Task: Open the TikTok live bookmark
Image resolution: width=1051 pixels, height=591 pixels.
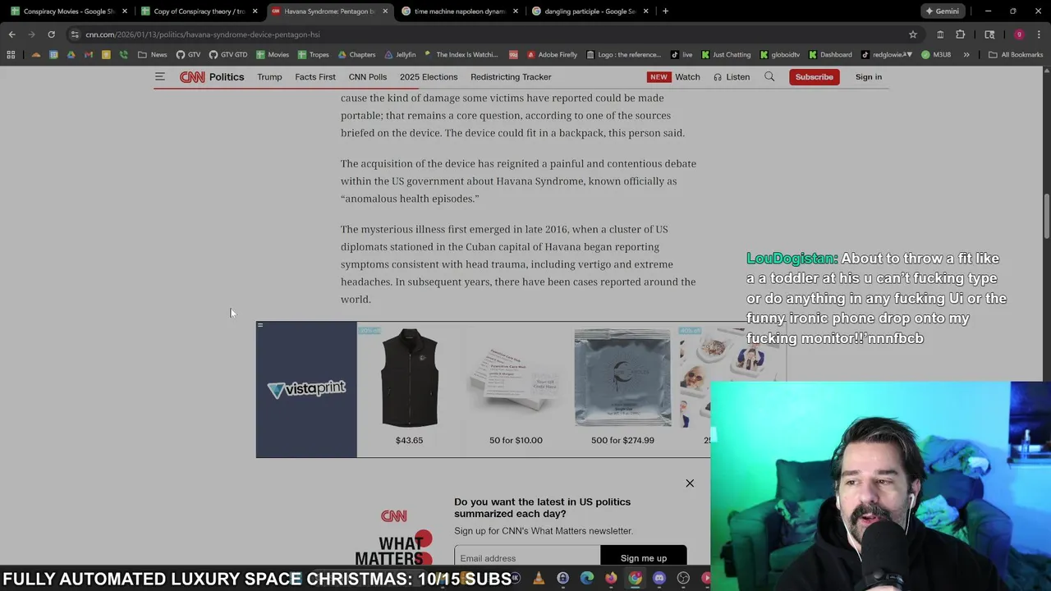Action: click(682, 55)
